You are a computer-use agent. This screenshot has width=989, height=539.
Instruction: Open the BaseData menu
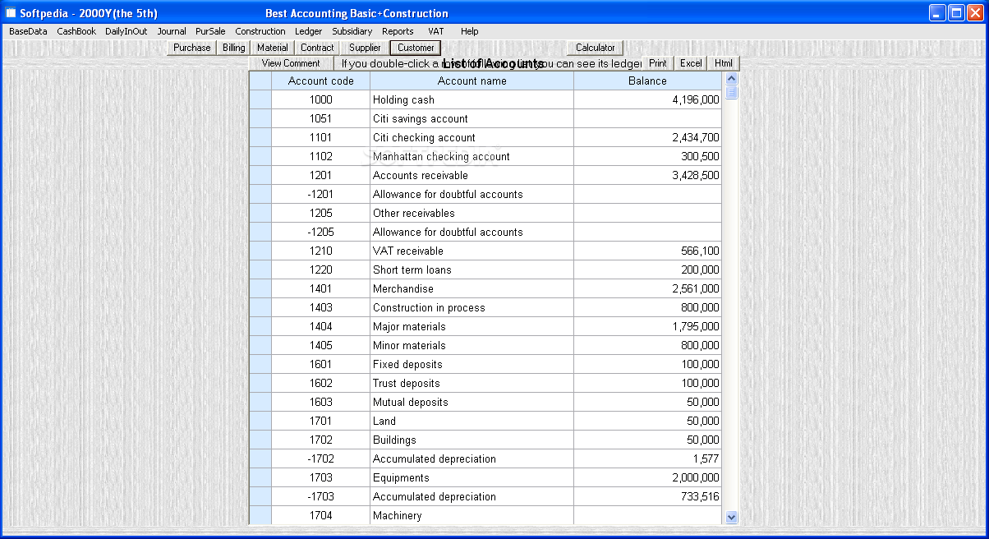point(28,31)
